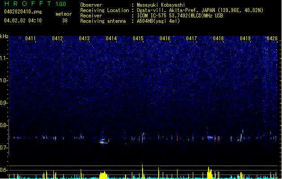
Task: Click the Receiving Location label
Action: [104, 10]
